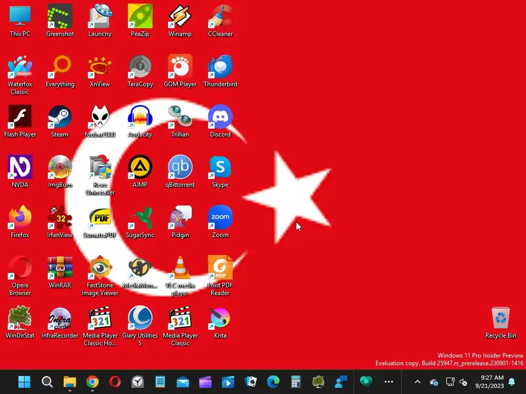Select the CCleaner shortcut
Image resolution: width=526 pixels, height=394 pixels.
(x=220, y=21)
